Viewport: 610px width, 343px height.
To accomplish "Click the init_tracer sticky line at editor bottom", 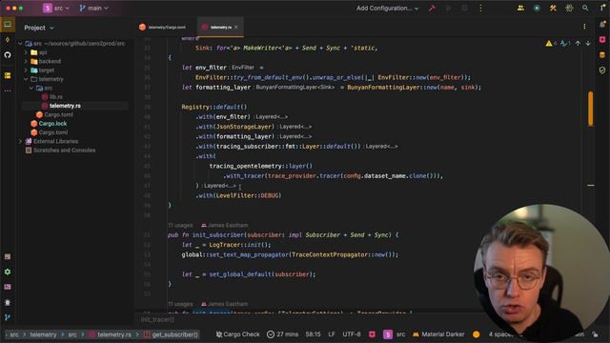I will 157,319.
